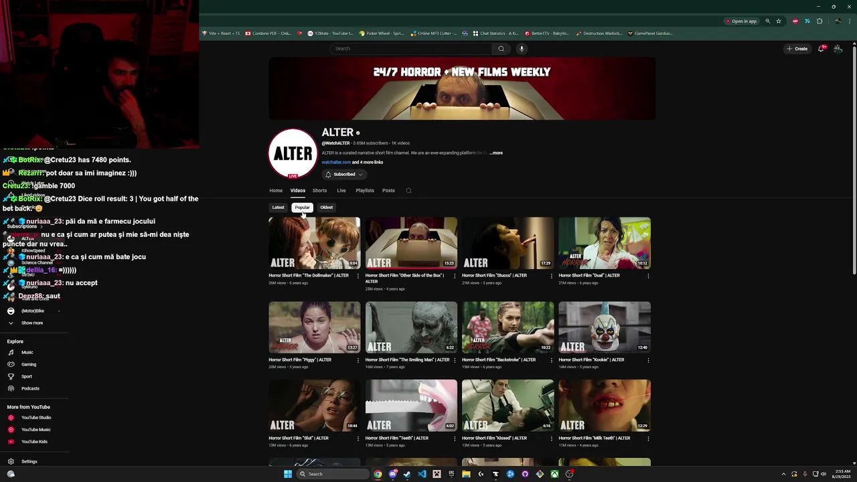The width and height of the screenshot is (857, 482).
Task: Click the YouTube search input field
Action: click(412, 48)
